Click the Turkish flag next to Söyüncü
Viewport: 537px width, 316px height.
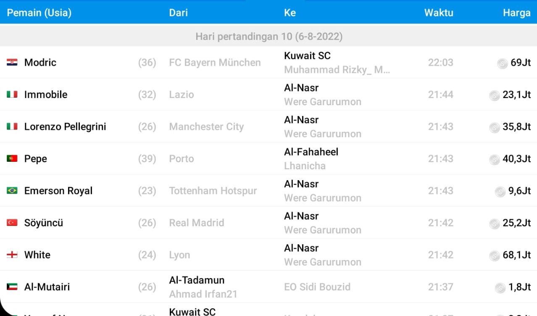point(12,223)
